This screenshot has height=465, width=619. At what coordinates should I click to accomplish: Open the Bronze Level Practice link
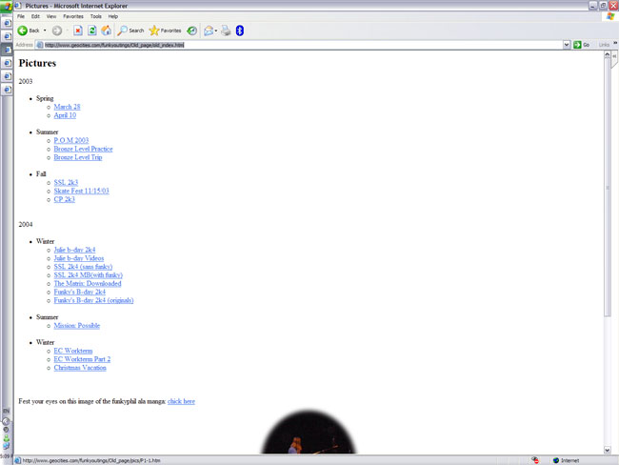[83, 149]
